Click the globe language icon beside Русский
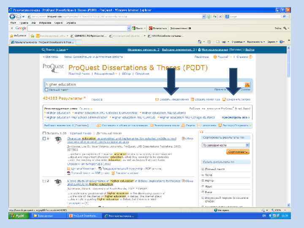The height and width of the screenshot is (228, 304). pyautogui.click(x=215, y=57)
